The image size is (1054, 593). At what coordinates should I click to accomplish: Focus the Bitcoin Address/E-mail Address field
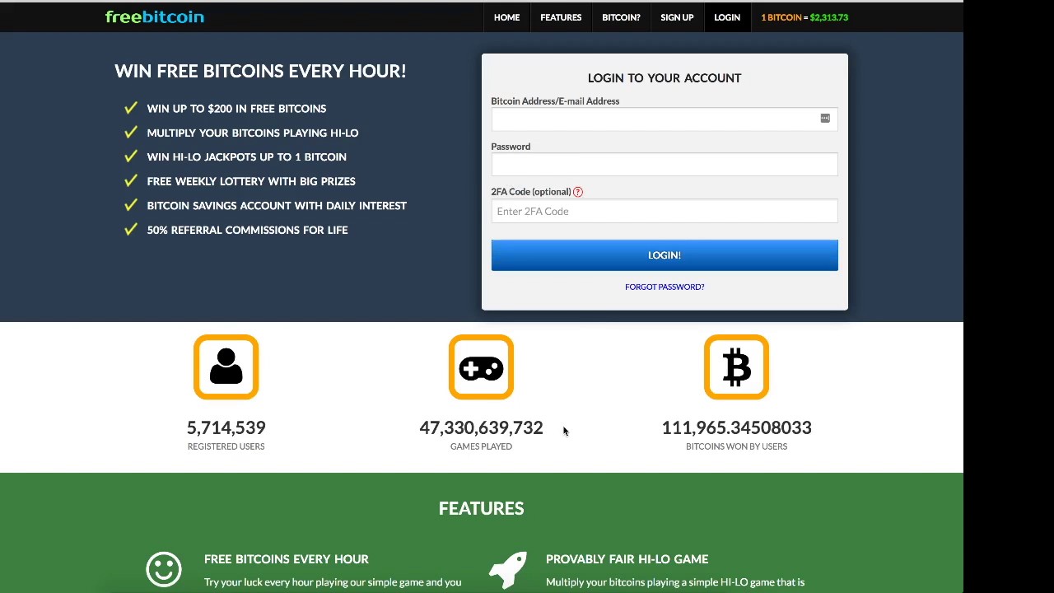point(665,119)
